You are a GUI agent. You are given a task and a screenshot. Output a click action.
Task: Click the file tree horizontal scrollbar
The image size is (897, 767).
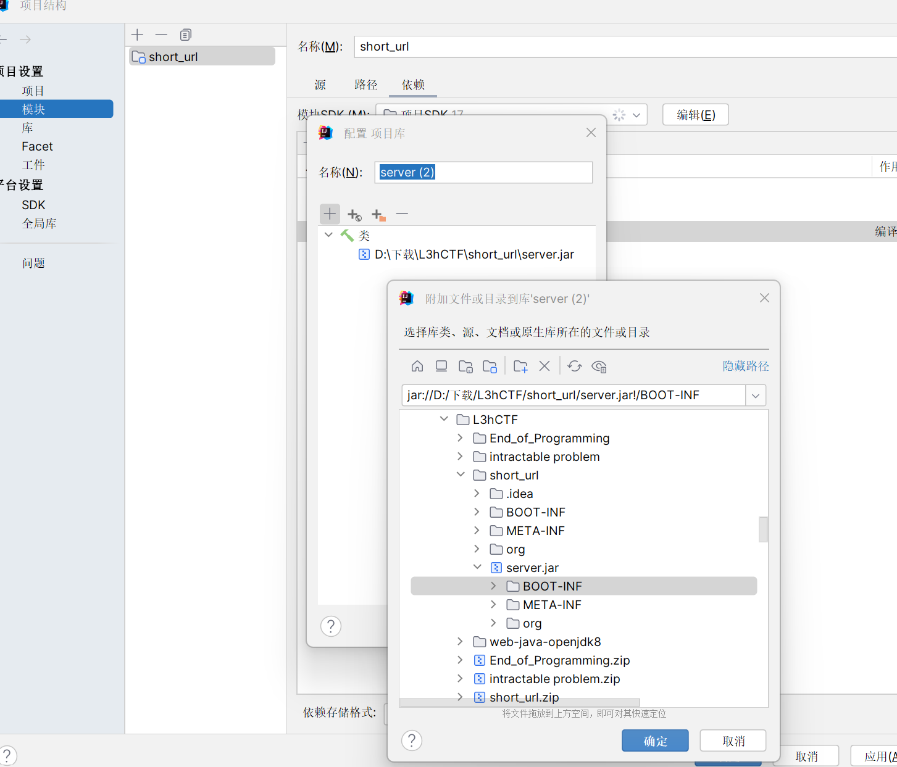(x=519, y=702)
